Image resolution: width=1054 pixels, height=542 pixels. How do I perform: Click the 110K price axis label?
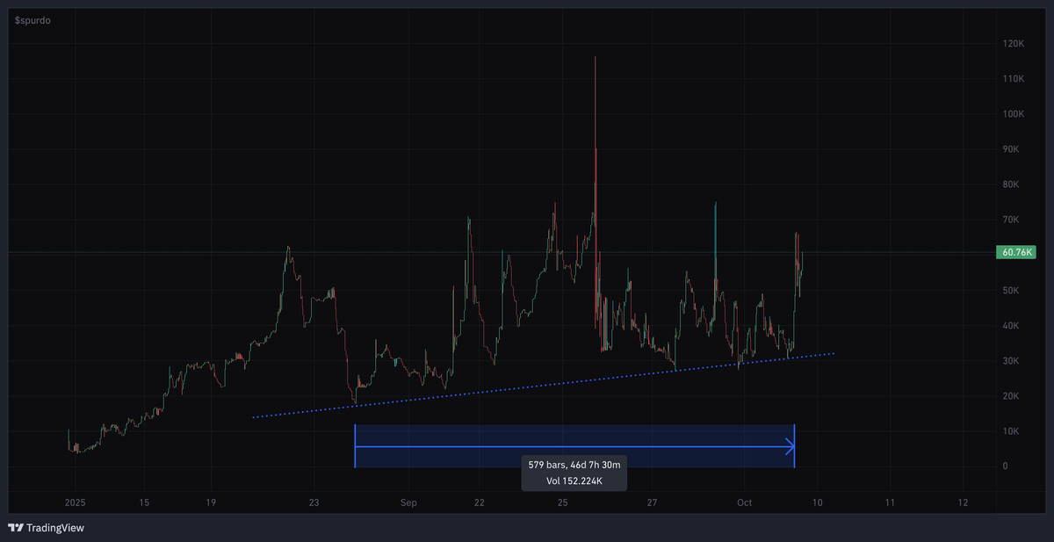(x=1014, y=79)
